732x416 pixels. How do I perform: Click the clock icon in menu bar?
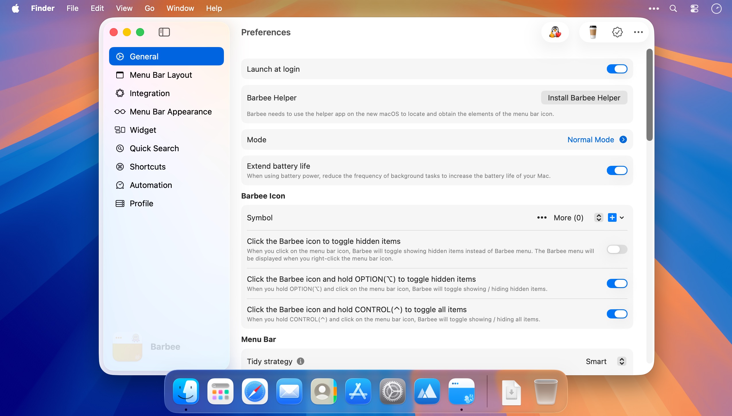[x=716, y=8]
